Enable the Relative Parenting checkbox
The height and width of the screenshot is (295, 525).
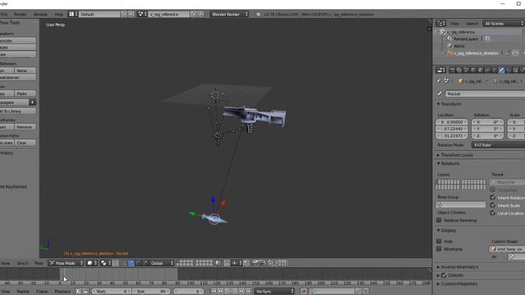(x=439, y=220)
